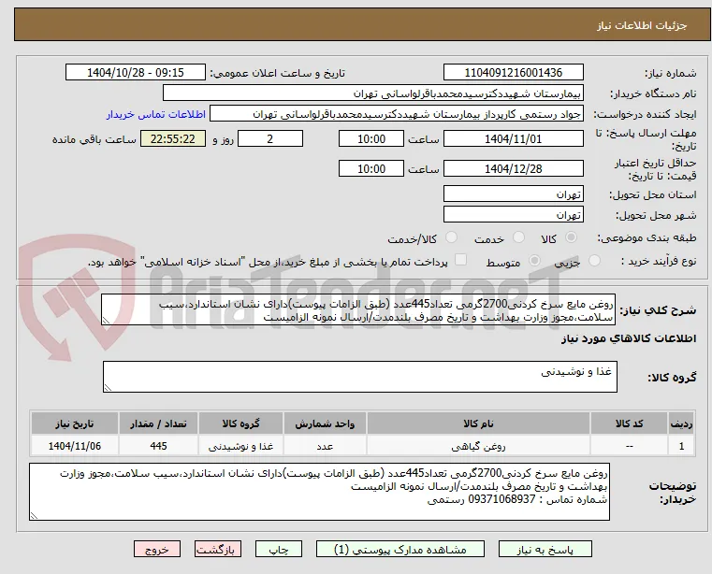Click the اطلاعات کالاهای مورد نیاز heading

pyautogui.click(x=629, y=338)
